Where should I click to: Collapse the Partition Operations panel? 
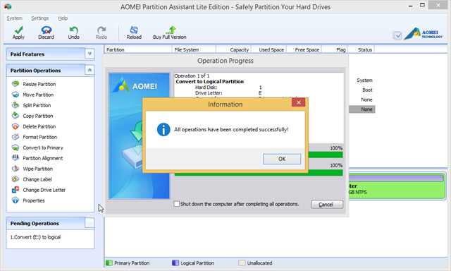pos(89,71)
